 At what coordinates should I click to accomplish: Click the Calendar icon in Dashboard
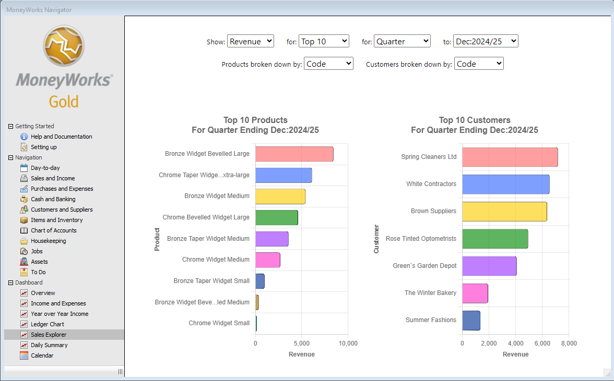[24, 355]
